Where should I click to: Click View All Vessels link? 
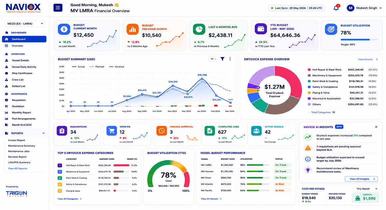tap(211, 199)
